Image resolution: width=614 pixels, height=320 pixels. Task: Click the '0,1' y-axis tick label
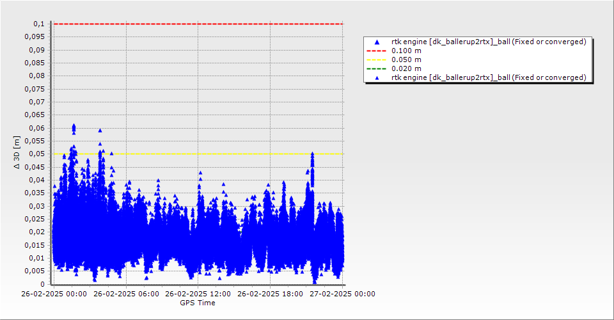click(39, 24)
